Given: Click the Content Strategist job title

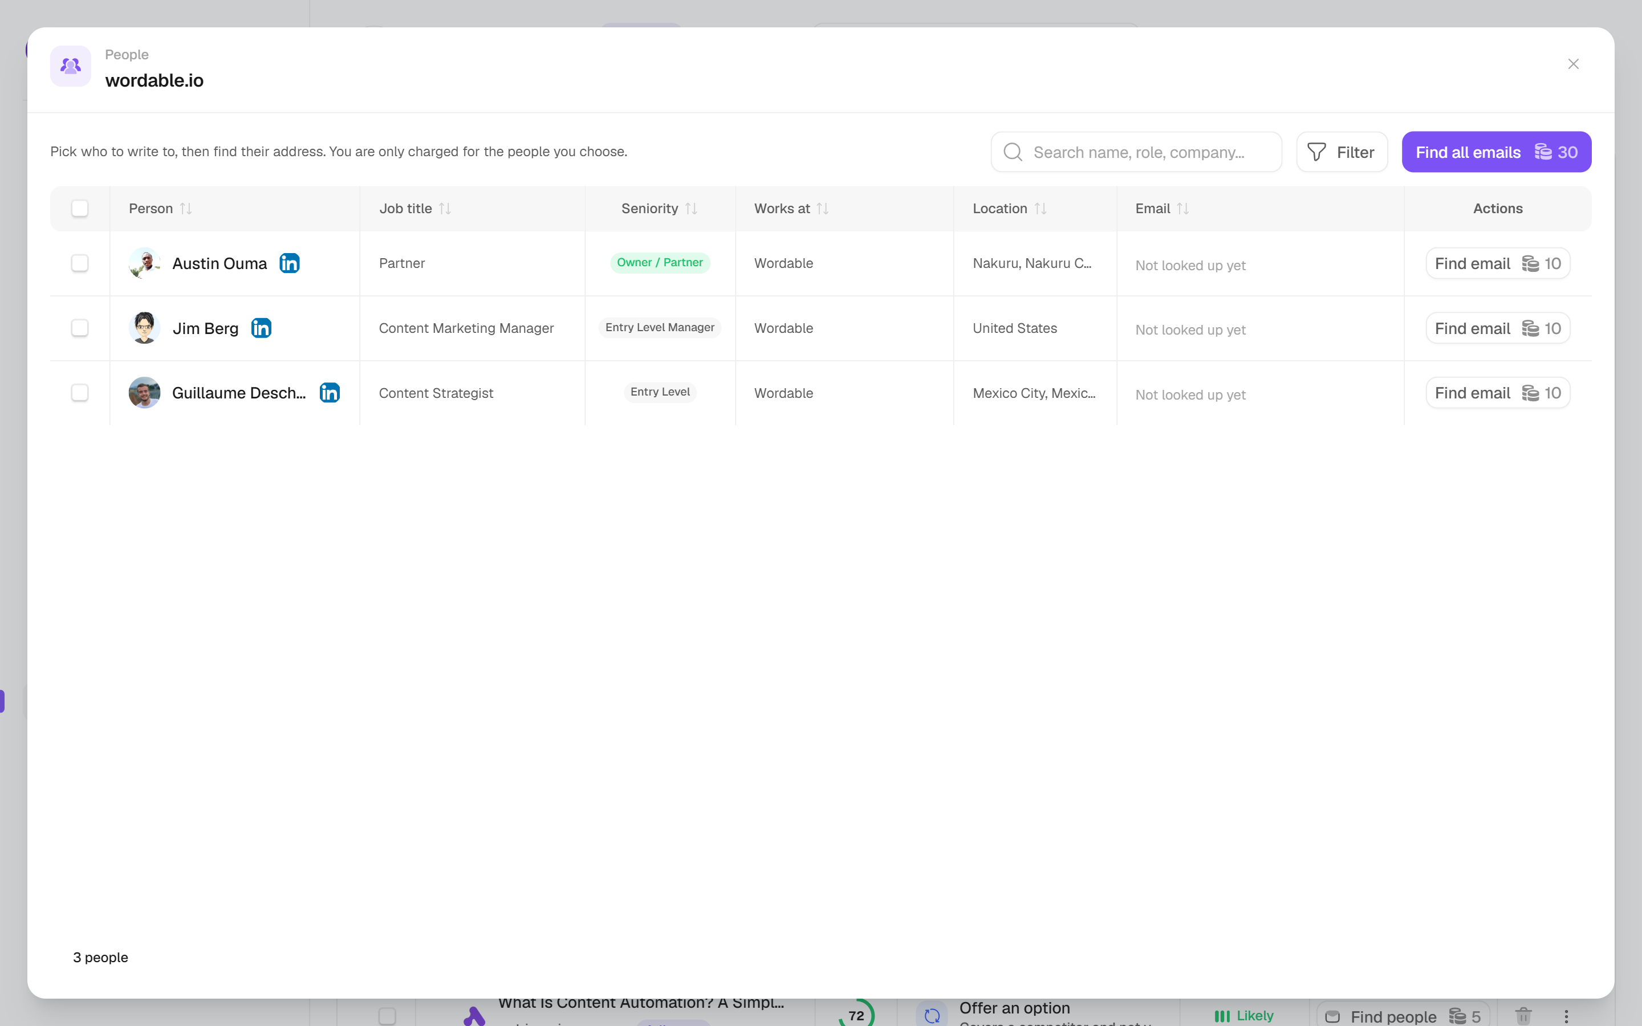Looking at the screenshot, I should (436, 393).
